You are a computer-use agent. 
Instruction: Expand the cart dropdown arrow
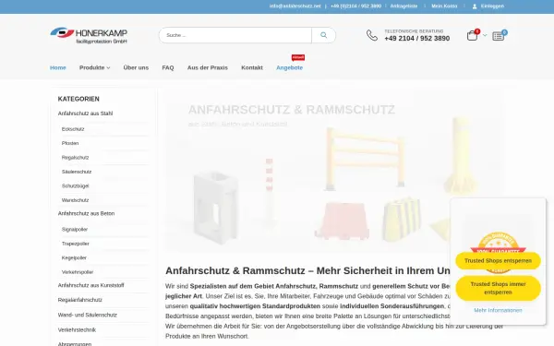pos(485,35)
